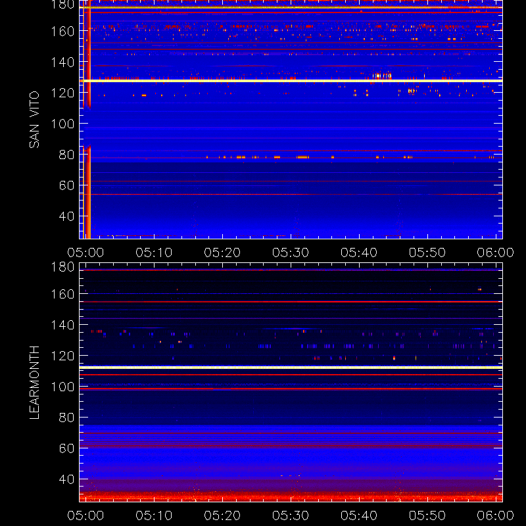
Task: Select the 80 tick label on the San Vito plot
Action: click(x=66, y=155)
